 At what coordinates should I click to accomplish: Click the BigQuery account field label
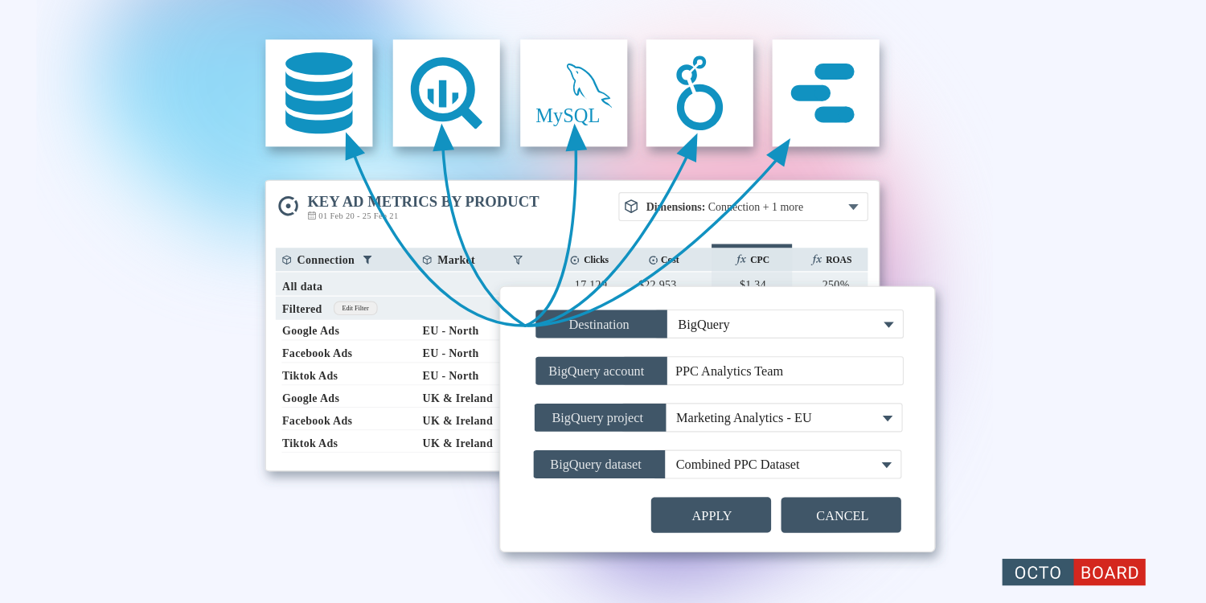pos(601,371)
